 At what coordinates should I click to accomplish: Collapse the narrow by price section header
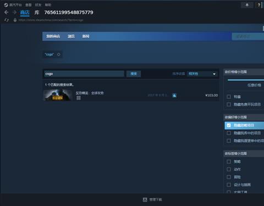pos(244,72)
